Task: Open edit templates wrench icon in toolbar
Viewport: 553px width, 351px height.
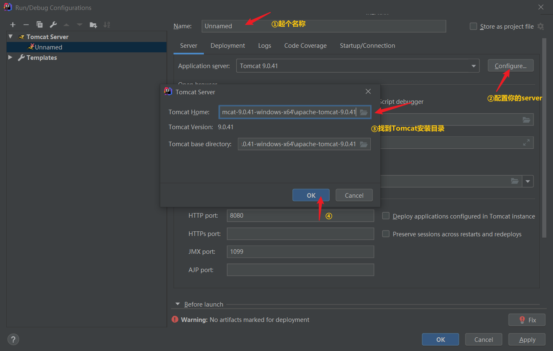Action: coord(53,25)
